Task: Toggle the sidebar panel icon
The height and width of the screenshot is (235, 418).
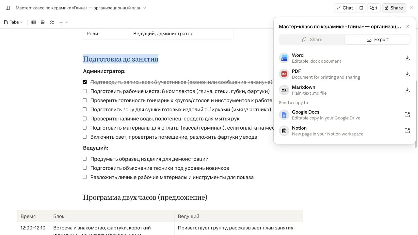Action: [x=8, y=8]
